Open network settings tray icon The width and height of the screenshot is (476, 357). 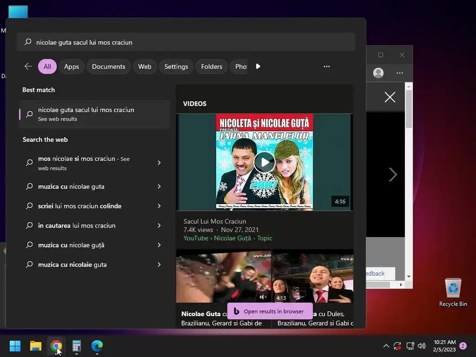(410, 346)
